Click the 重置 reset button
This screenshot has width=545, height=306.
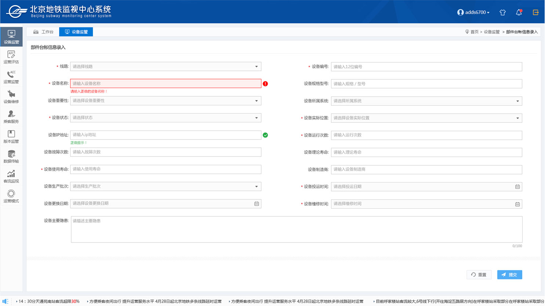point(479,275)
